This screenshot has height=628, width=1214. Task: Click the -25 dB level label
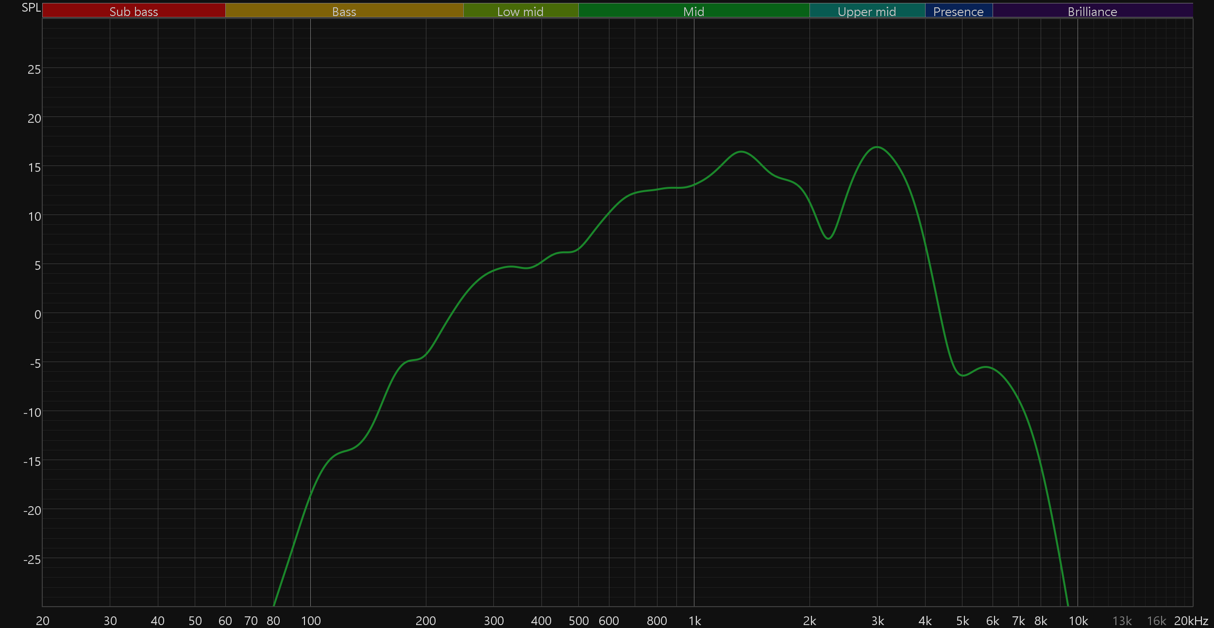[33, 560]
